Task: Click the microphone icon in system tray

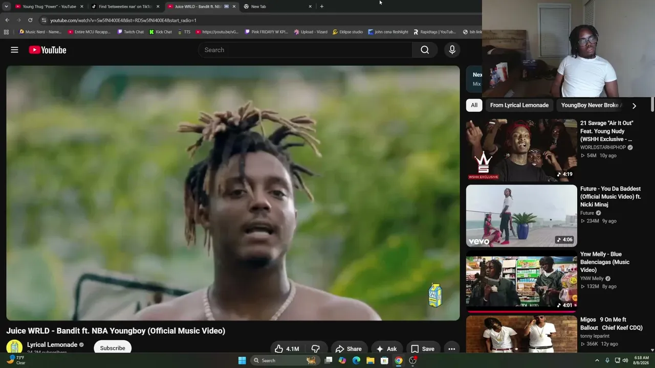Action: coord(607,360)
